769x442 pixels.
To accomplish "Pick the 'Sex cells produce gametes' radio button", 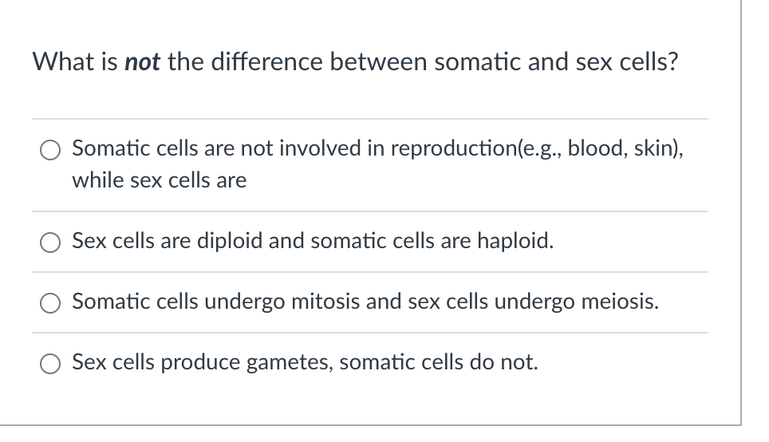I will (x=50, y=364).
